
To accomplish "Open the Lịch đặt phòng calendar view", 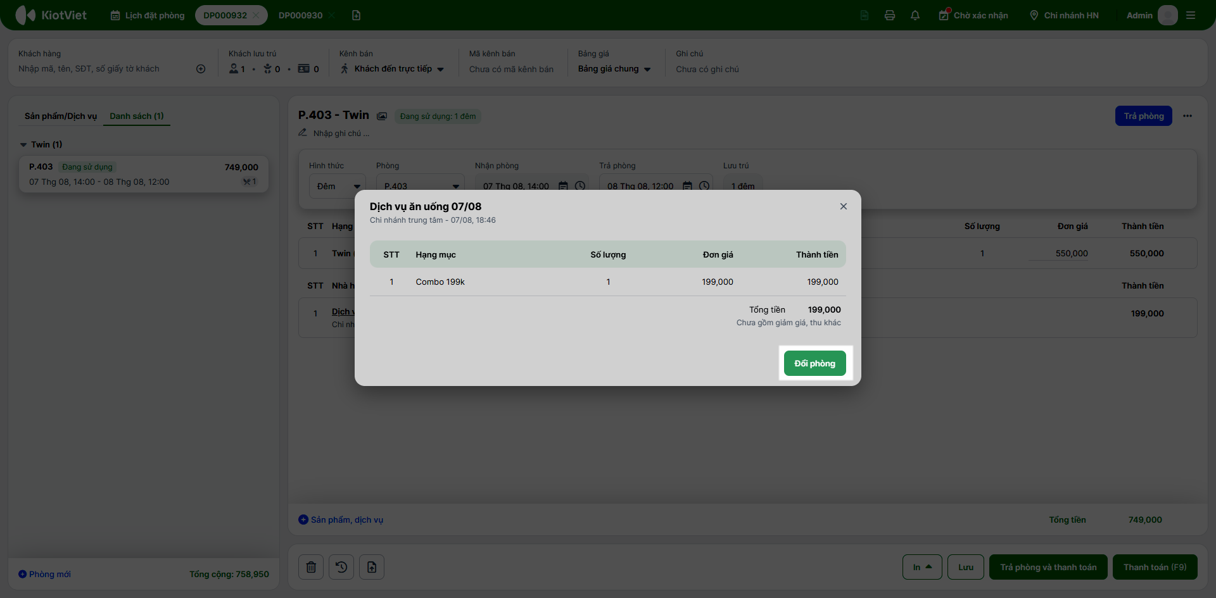I will click(148, 15).
